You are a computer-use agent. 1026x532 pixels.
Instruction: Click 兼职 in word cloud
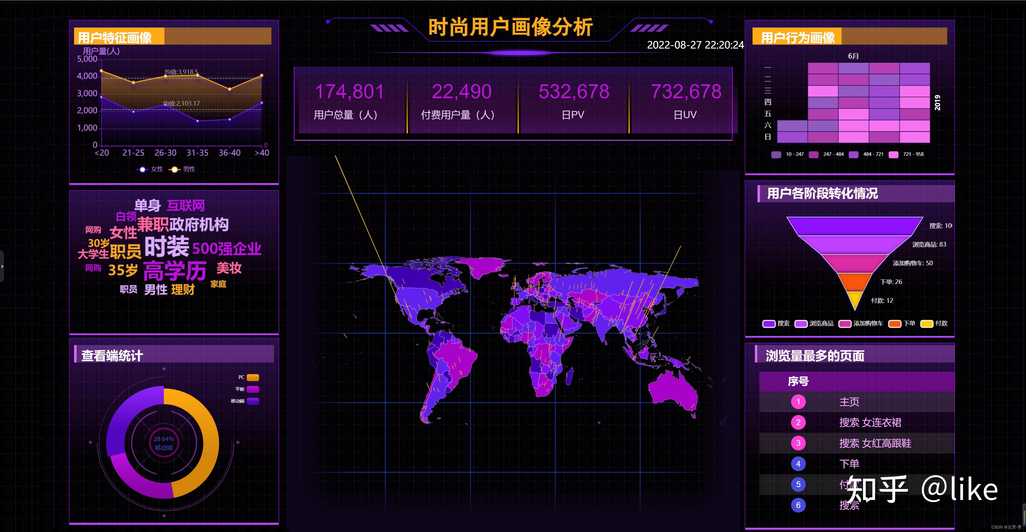(153, 225)
